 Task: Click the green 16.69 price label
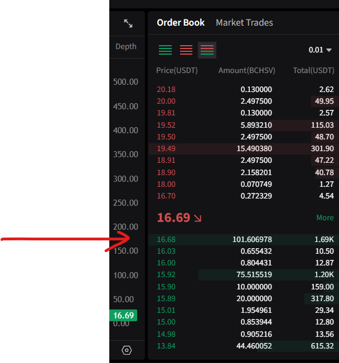point(123,315)
